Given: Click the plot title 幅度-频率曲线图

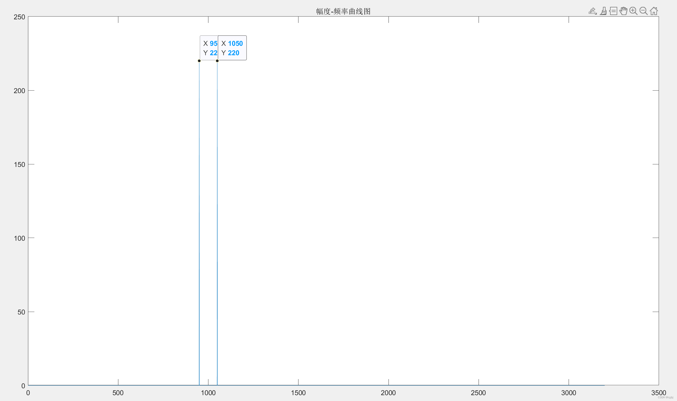Looking at the screenshot, I should pyautogui.click(x=343, y=11).
